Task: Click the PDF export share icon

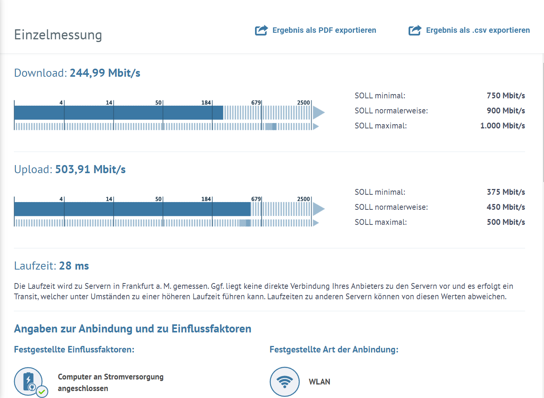Action: coord(261,30)
